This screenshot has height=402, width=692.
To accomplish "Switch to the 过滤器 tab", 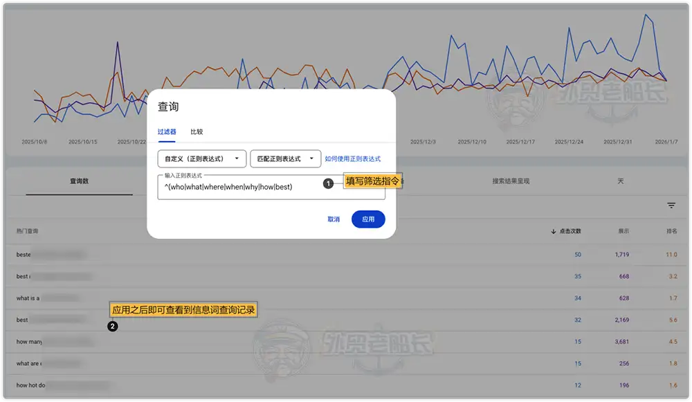I will pyautogui.click(x=167, y=131).
